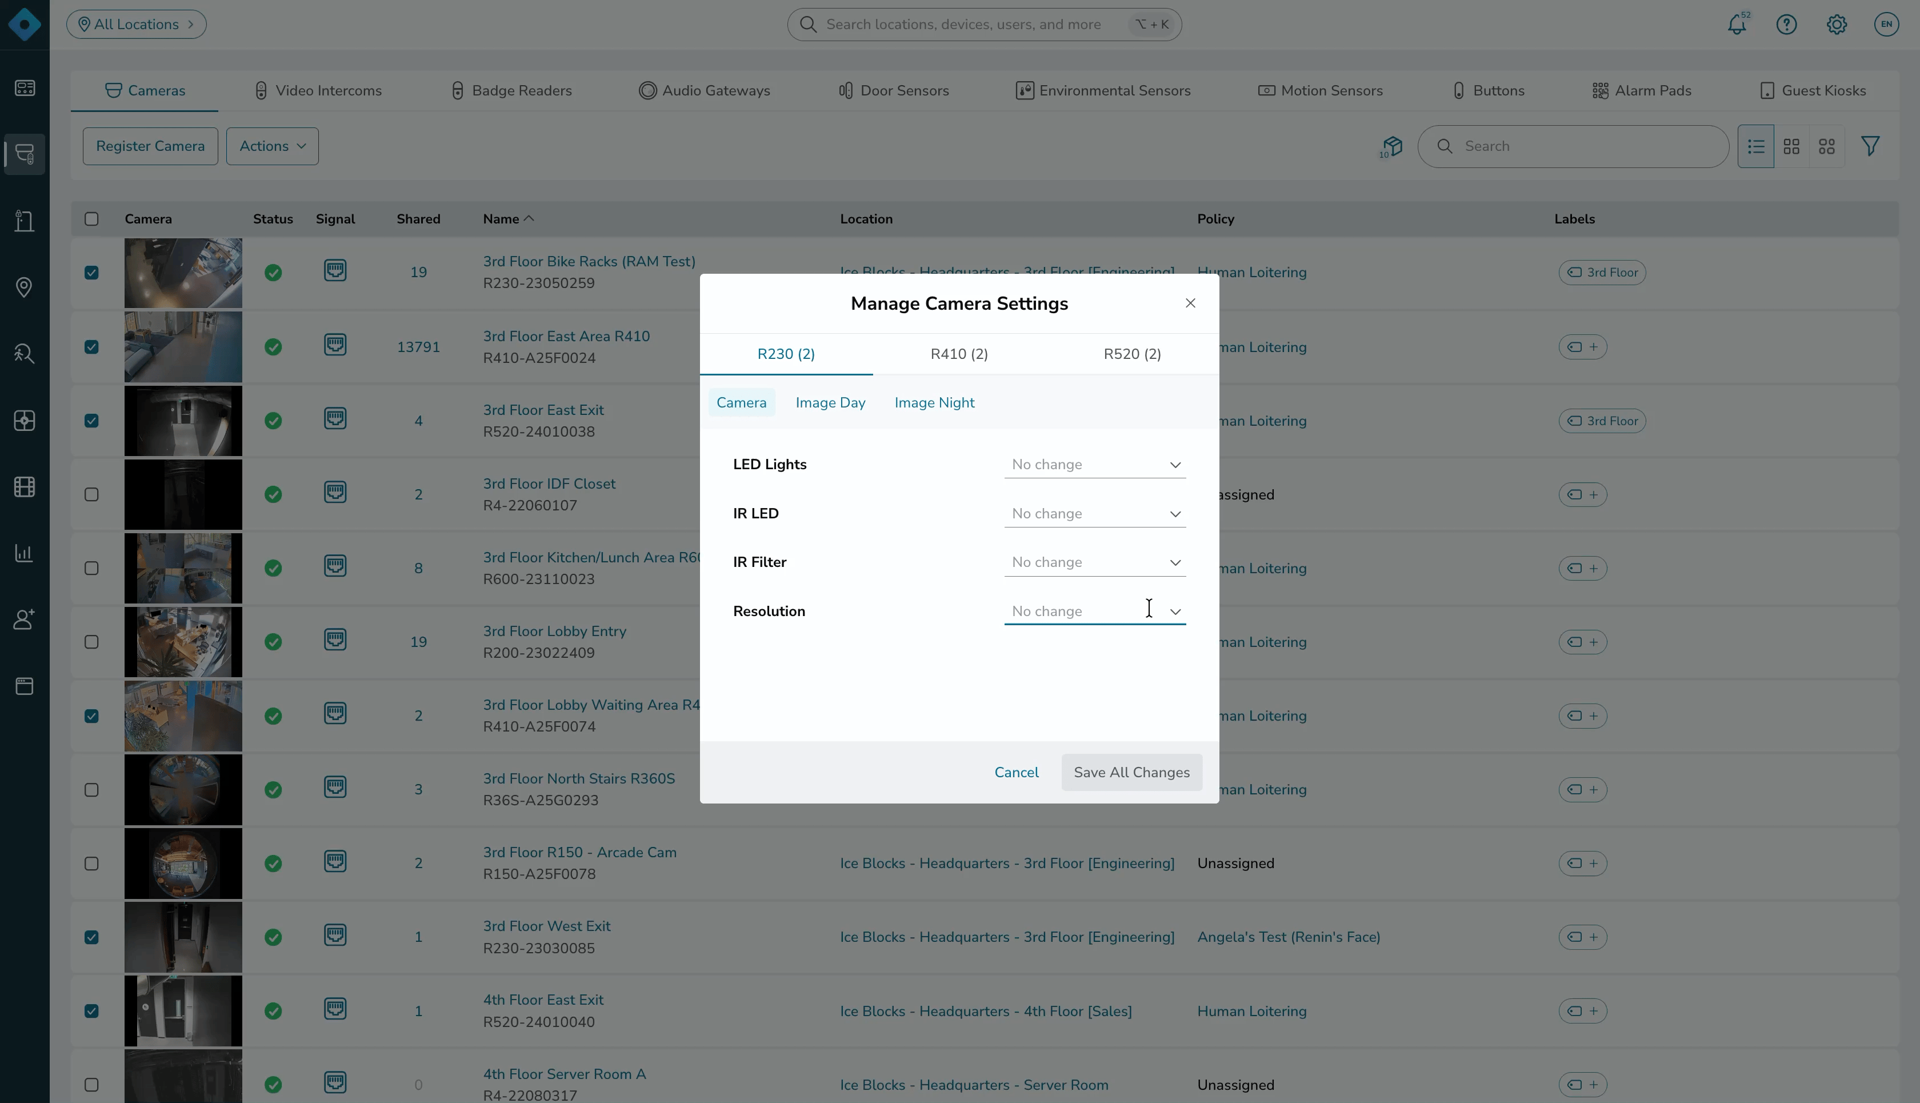Open the Image Night sub-tab
This screenshot has width=1920, height=1103.
tap(935, 403)
